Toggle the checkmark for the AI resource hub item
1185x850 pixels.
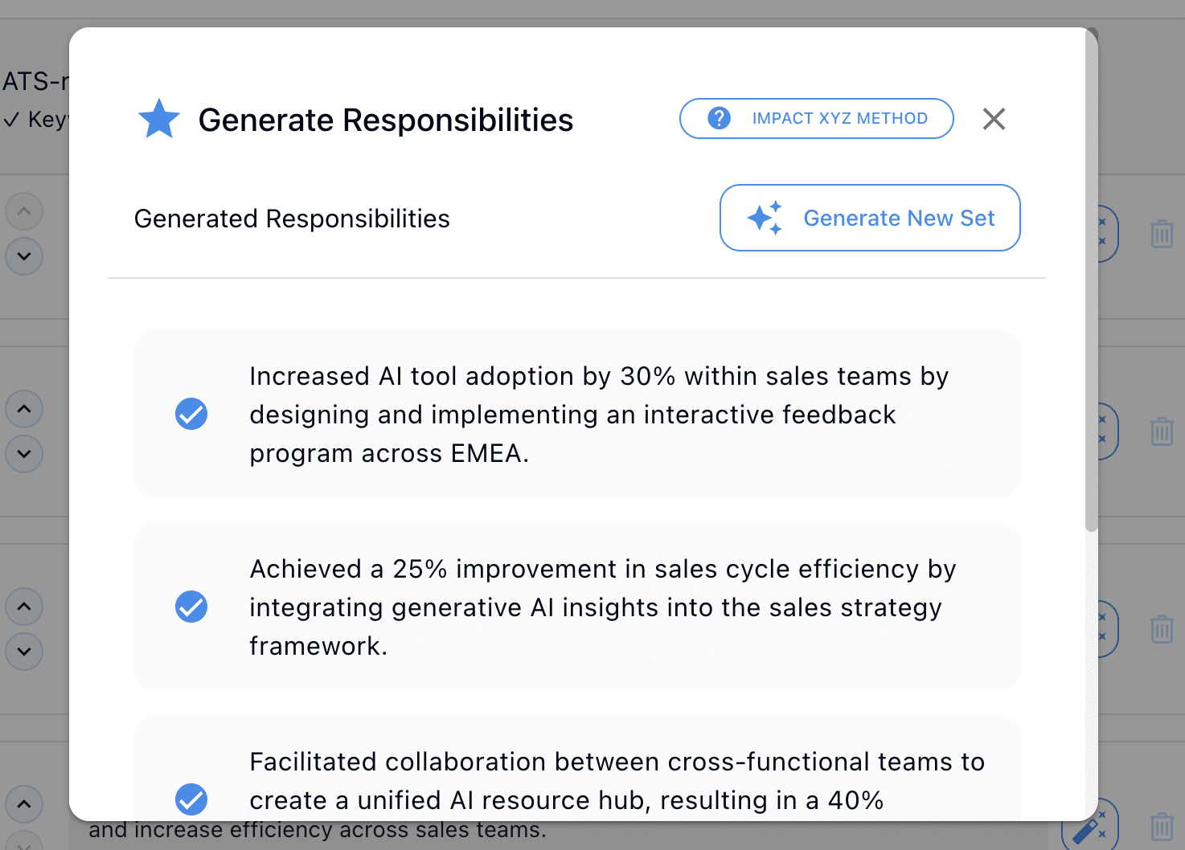click(191, 799)
